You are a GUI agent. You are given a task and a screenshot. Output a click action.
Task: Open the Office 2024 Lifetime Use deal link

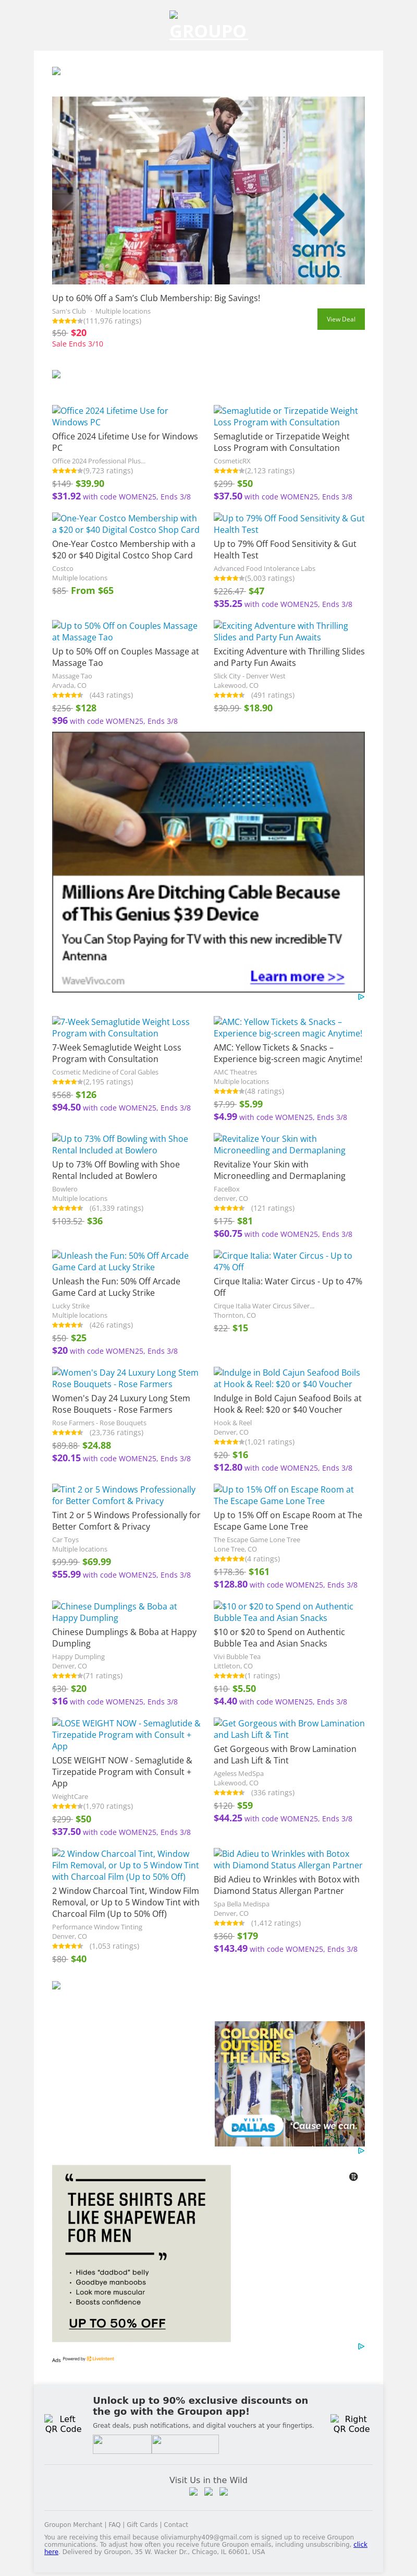pyautogui.click(x=110, y=416)
